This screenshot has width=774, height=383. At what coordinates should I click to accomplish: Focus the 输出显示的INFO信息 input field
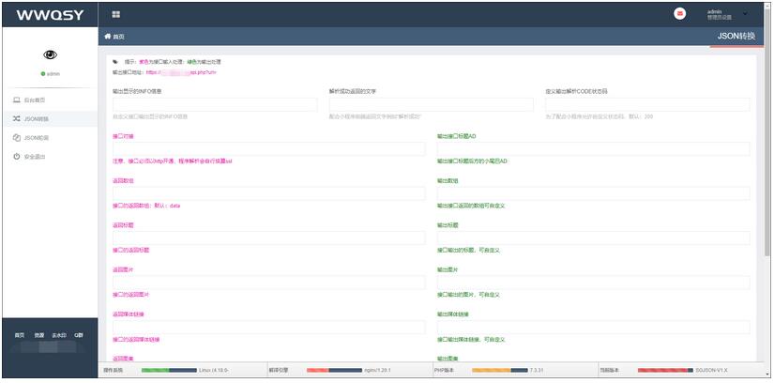(215, 104)
